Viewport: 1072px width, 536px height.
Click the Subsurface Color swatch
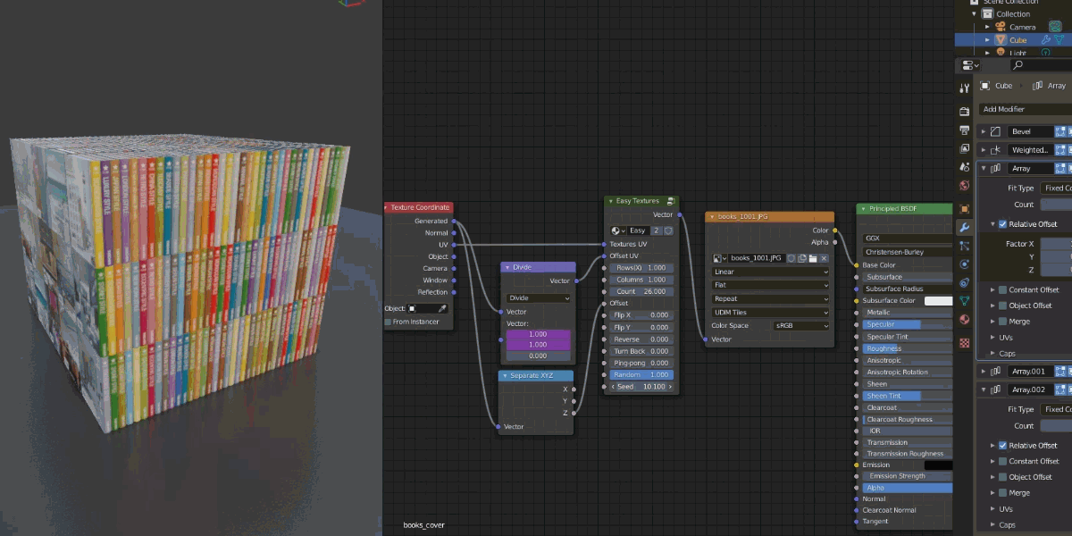pos(938,301)
